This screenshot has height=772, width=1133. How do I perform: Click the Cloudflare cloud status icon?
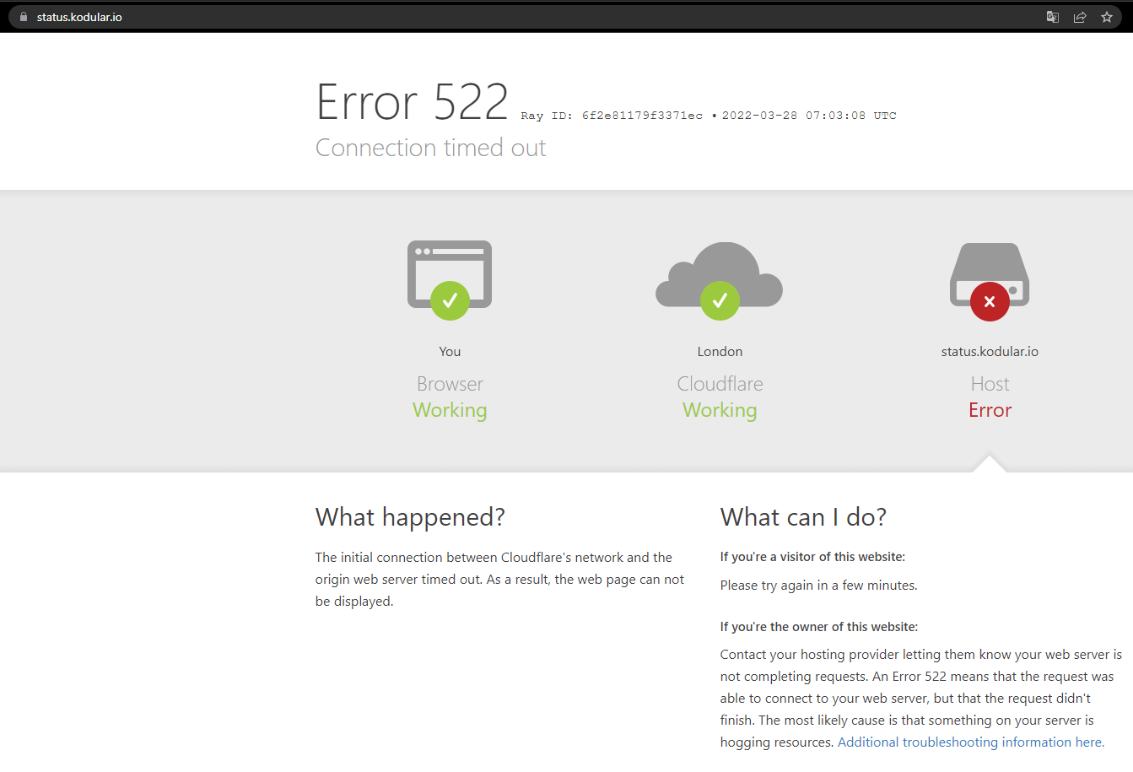(720, 281)
